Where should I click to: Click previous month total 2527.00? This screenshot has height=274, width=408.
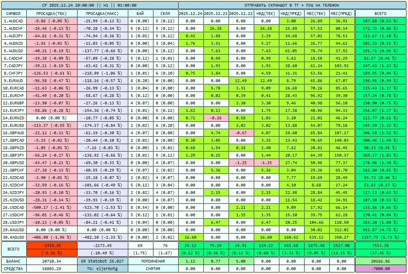click(x=342, y=246)
